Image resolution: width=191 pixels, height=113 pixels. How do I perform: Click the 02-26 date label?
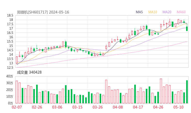(x=37, y=107)
